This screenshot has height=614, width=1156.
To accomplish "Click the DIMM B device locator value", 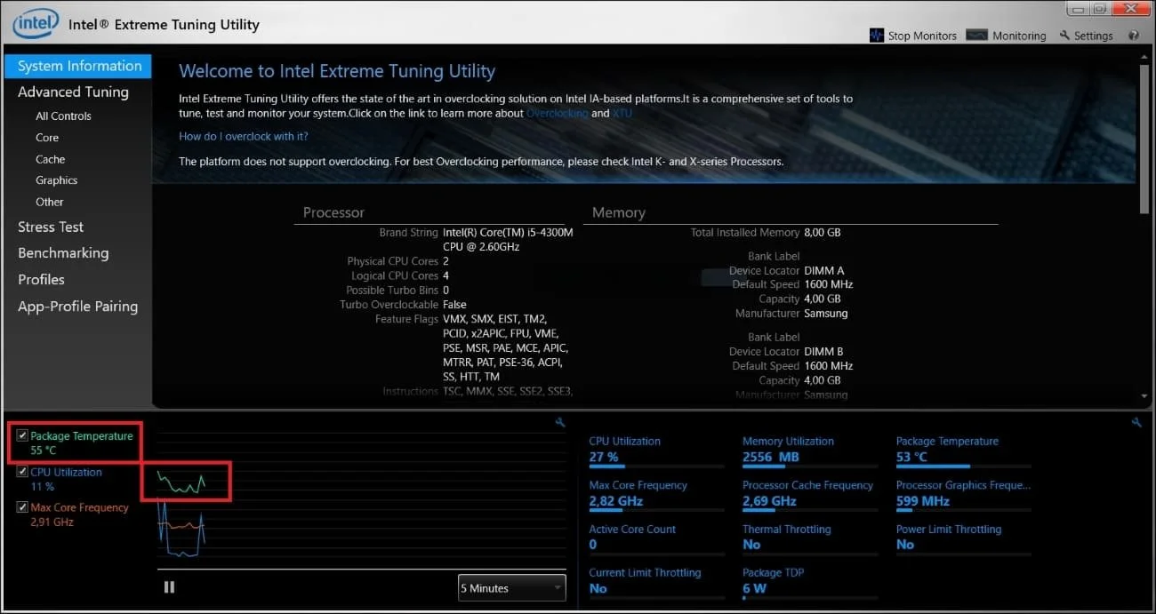I will click(x=823, y=351).
